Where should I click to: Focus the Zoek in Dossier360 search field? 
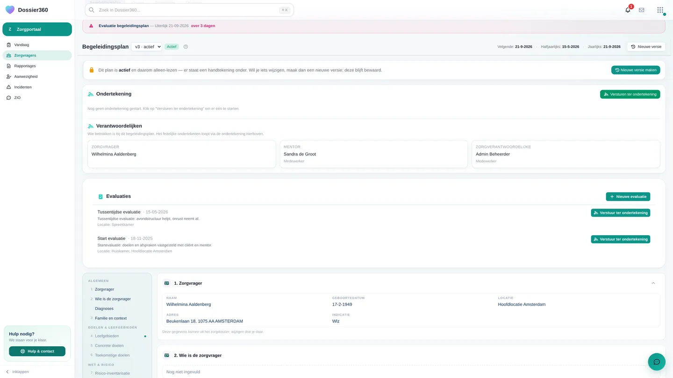point(189,10)
